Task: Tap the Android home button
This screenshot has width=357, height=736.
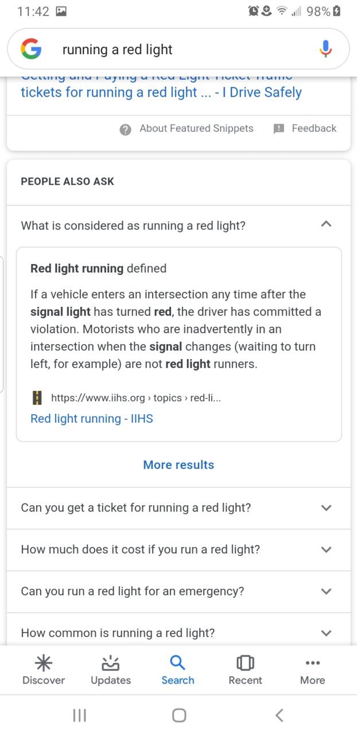Action: (x=179, y=715)
